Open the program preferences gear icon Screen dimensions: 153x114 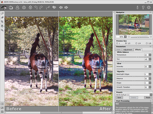pos(149,7)
